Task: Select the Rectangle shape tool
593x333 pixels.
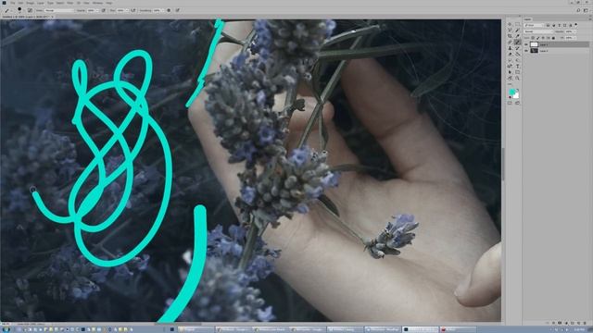Action: point(517,72)
